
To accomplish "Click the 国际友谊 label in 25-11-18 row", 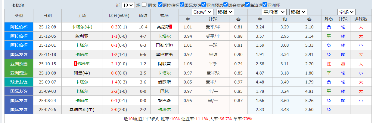I will pos(19,54).
